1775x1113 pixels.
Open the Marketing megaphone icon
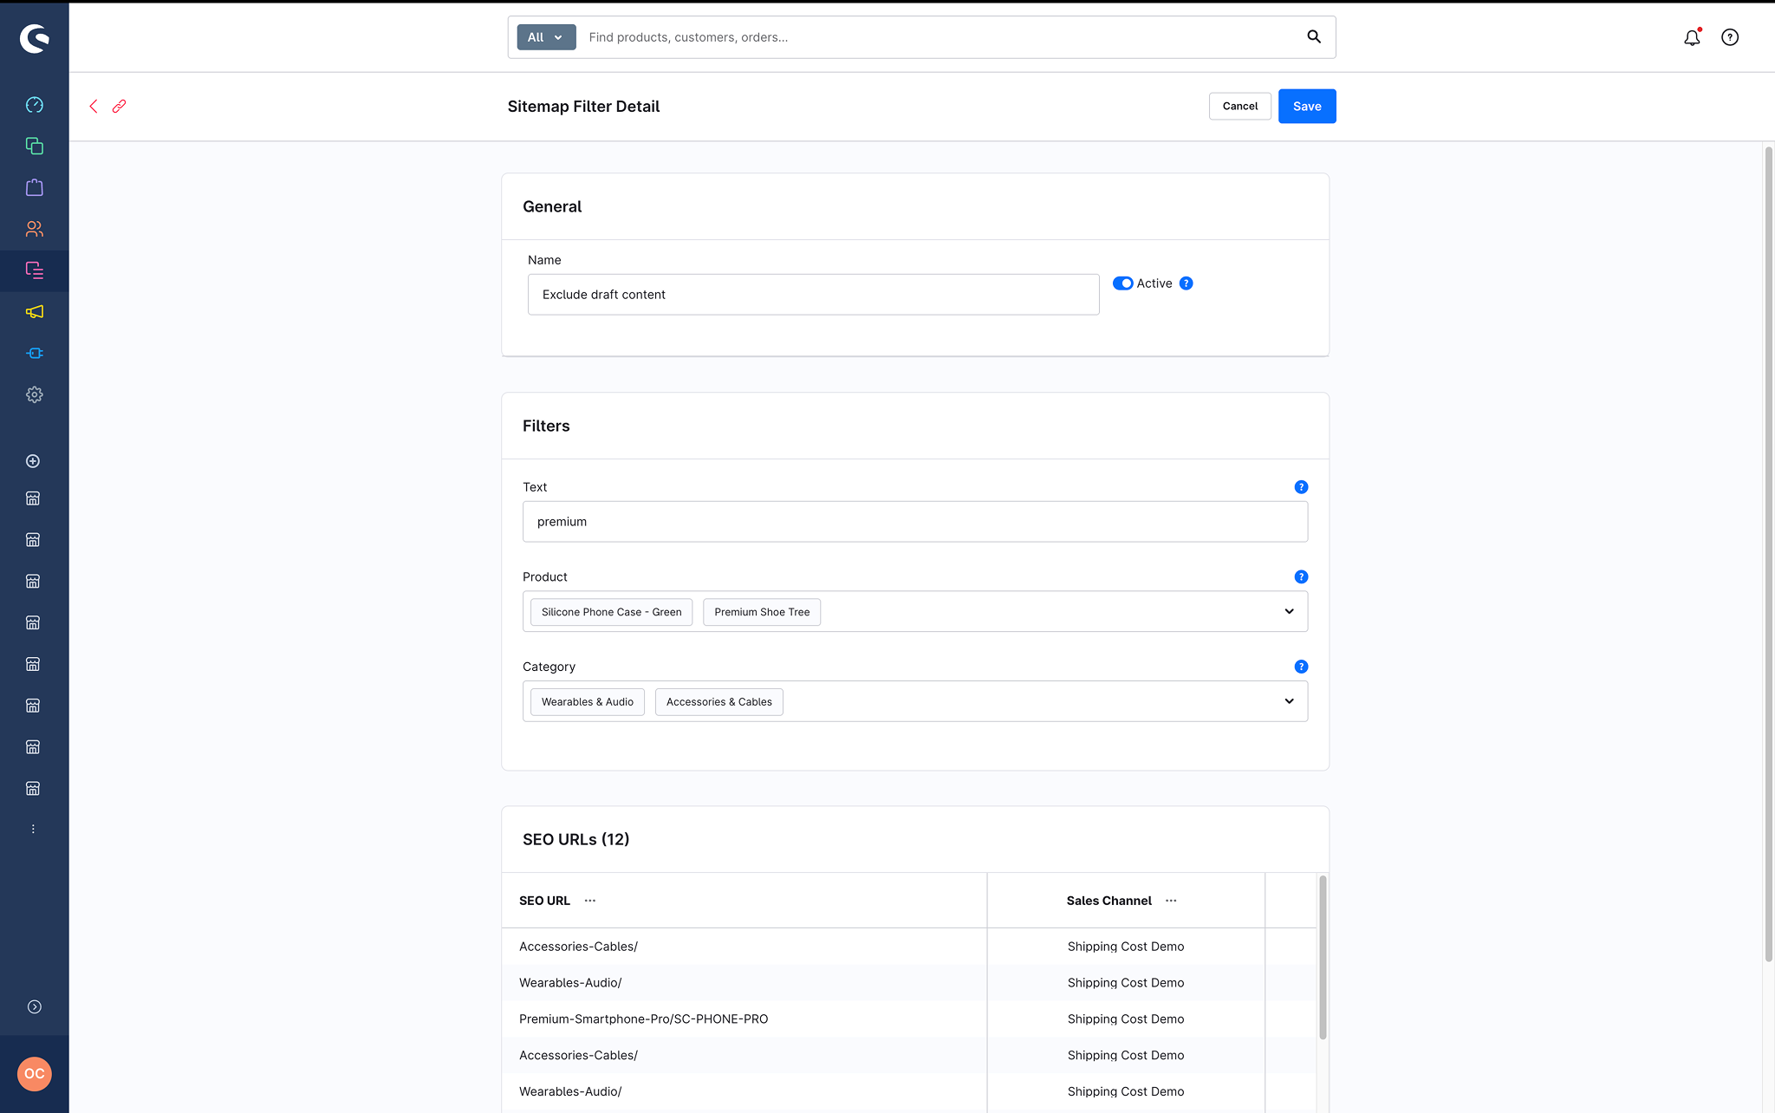click(x=34, y=312)
